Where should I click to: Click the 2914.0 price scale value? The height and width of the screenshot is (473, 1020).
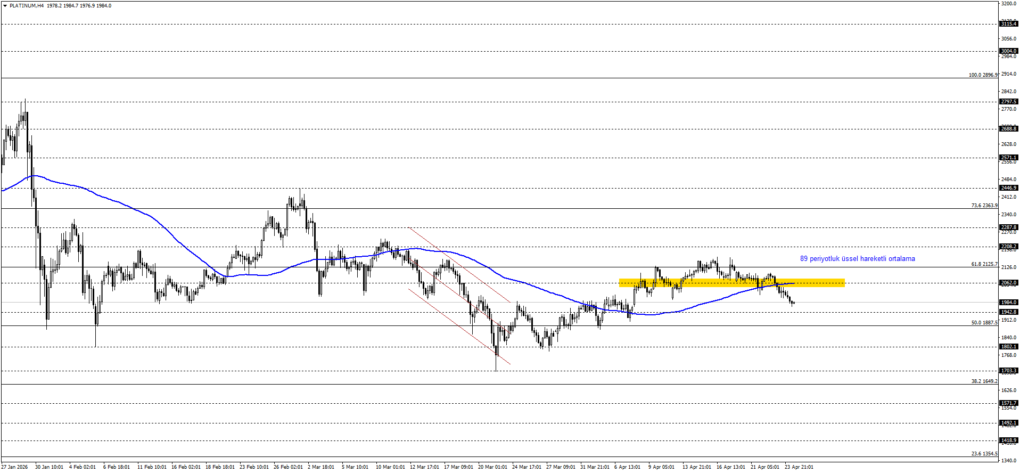1009,74
